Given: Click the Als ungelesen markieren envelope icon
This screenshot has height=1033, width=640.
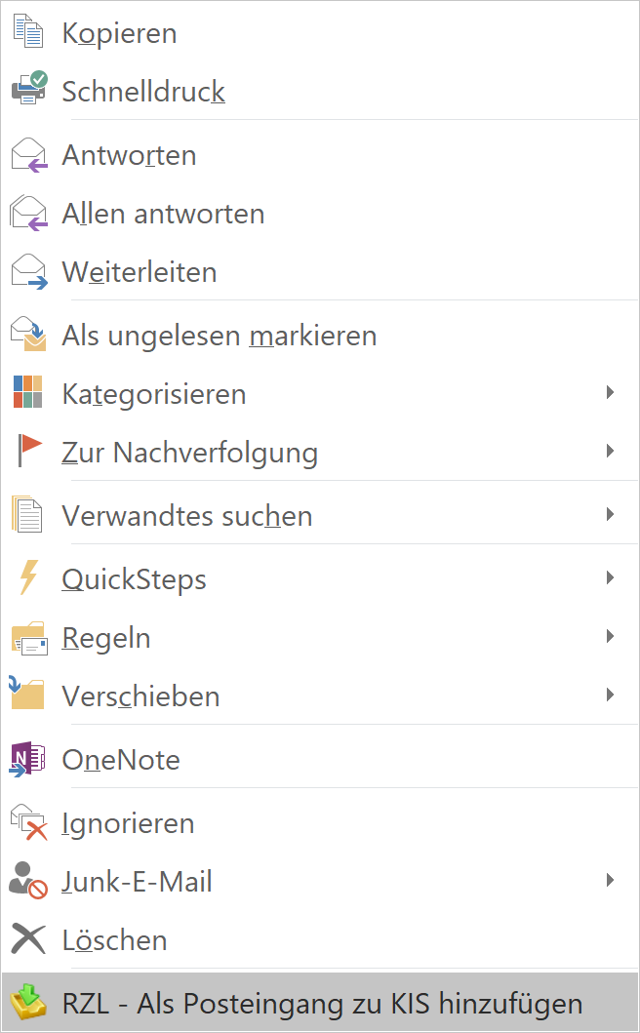Looking at the screenshot, I should tap(27, 334).
